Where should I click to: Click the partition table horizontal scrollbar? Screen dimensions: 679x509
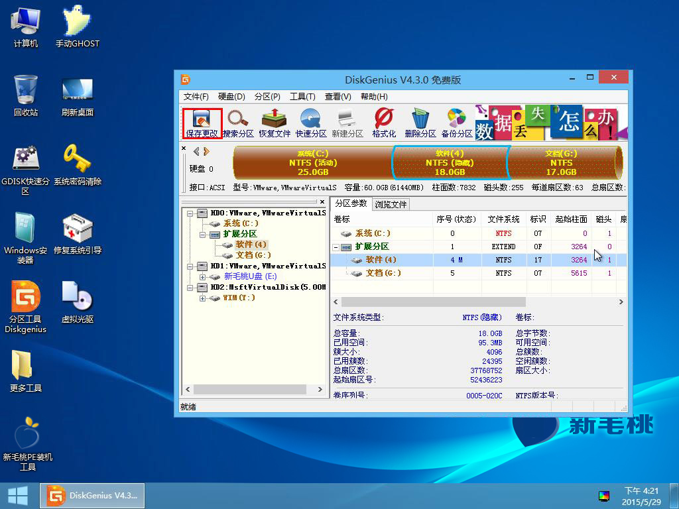(x=434, y=302)
